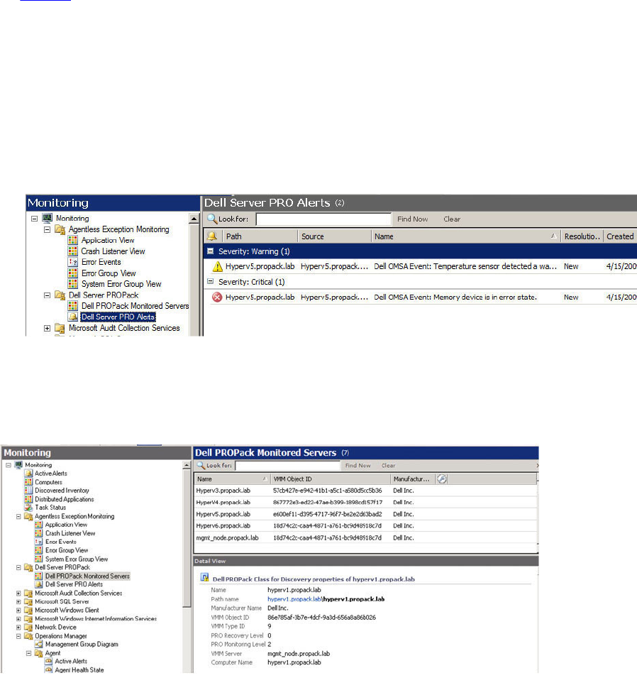Click Find Now in the Dell Server PRO Alerts search bar
The height and width of the screenshot is (678, 637).
pos(413,219)
